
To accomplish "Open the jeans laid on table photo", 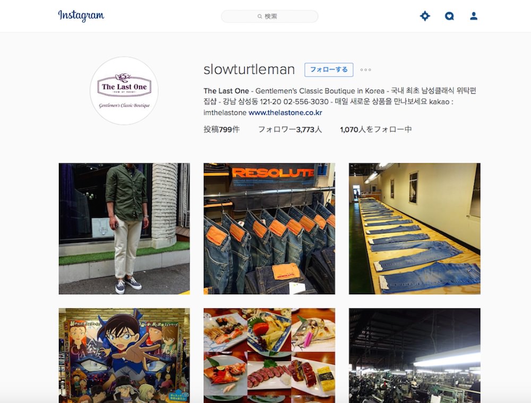I will coord(415,229).
